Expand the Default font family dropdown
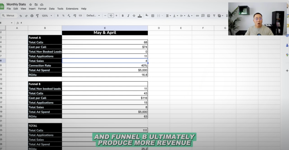Viewport: 289px width, 150px height. click(x=93, y=16)
